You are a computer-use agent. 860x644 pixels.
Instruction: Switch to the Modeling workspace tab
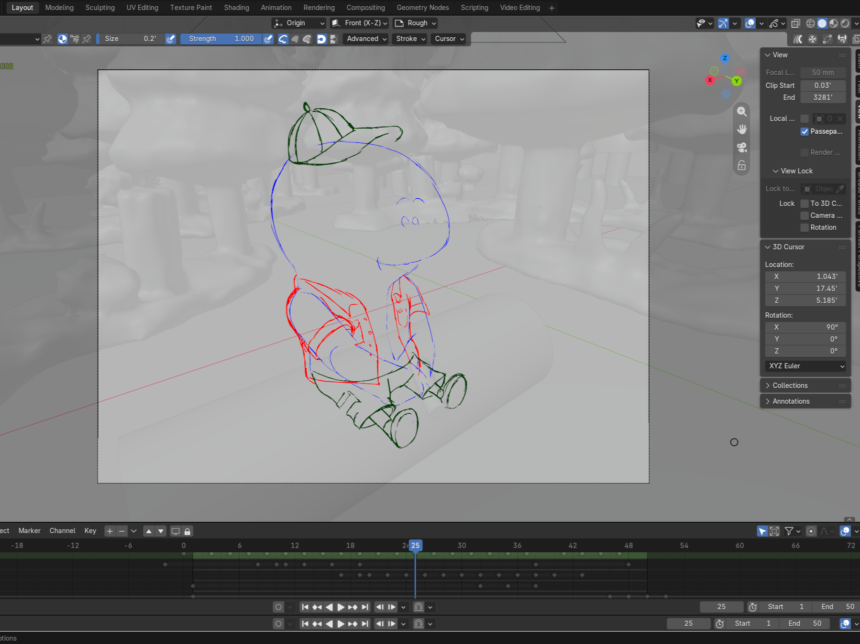(59, 8)
